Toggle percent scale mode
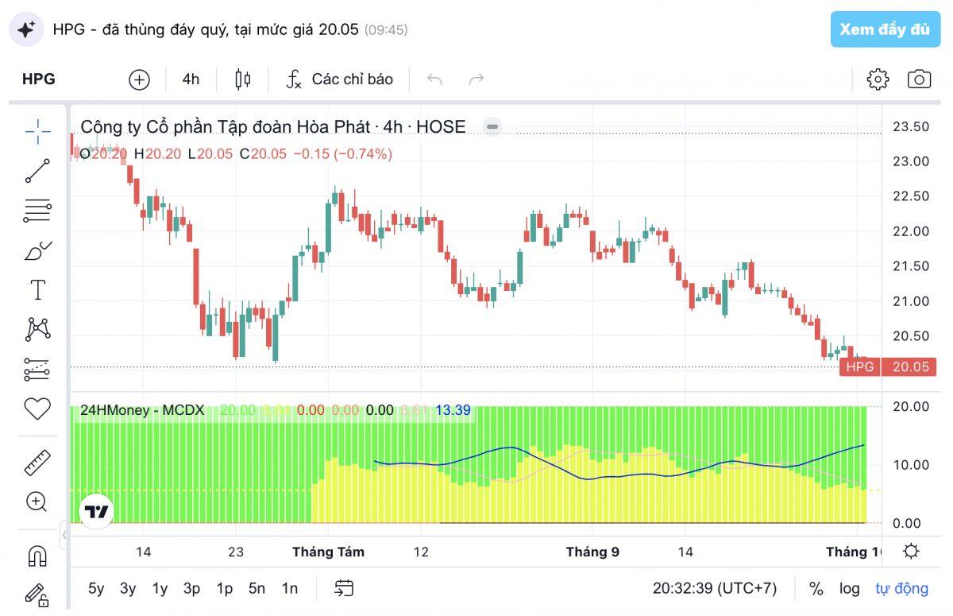 point(816,588)
